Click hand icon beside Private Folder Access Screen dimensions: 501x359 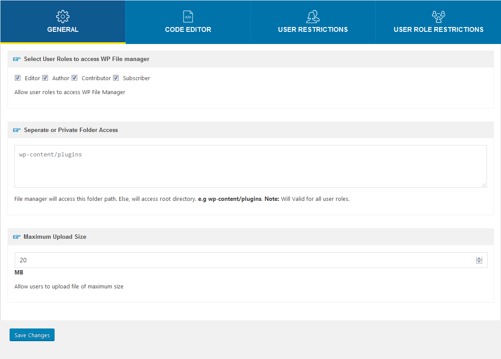[17, 130]
